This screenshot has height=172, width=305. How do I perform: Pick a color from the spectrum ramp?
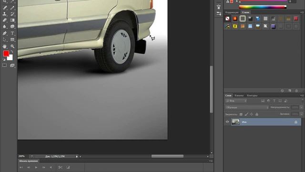(x=263, y=7)
